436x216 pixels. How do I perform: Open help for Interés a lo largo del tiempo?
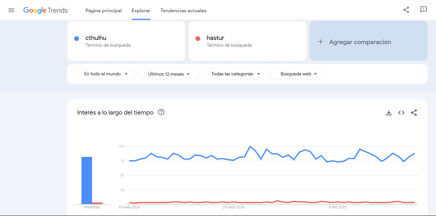click(161, 112)
